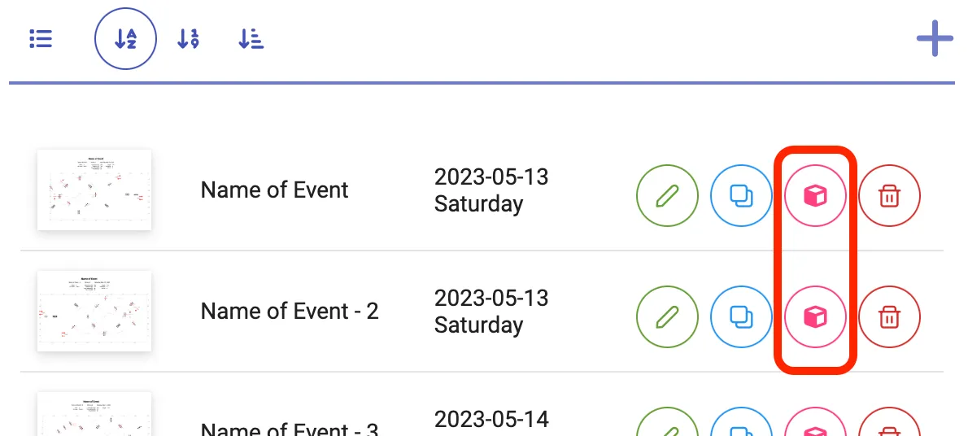968x436 pixels.
Task: Sort events alphabetically A to Z
Action: (125, 38)
